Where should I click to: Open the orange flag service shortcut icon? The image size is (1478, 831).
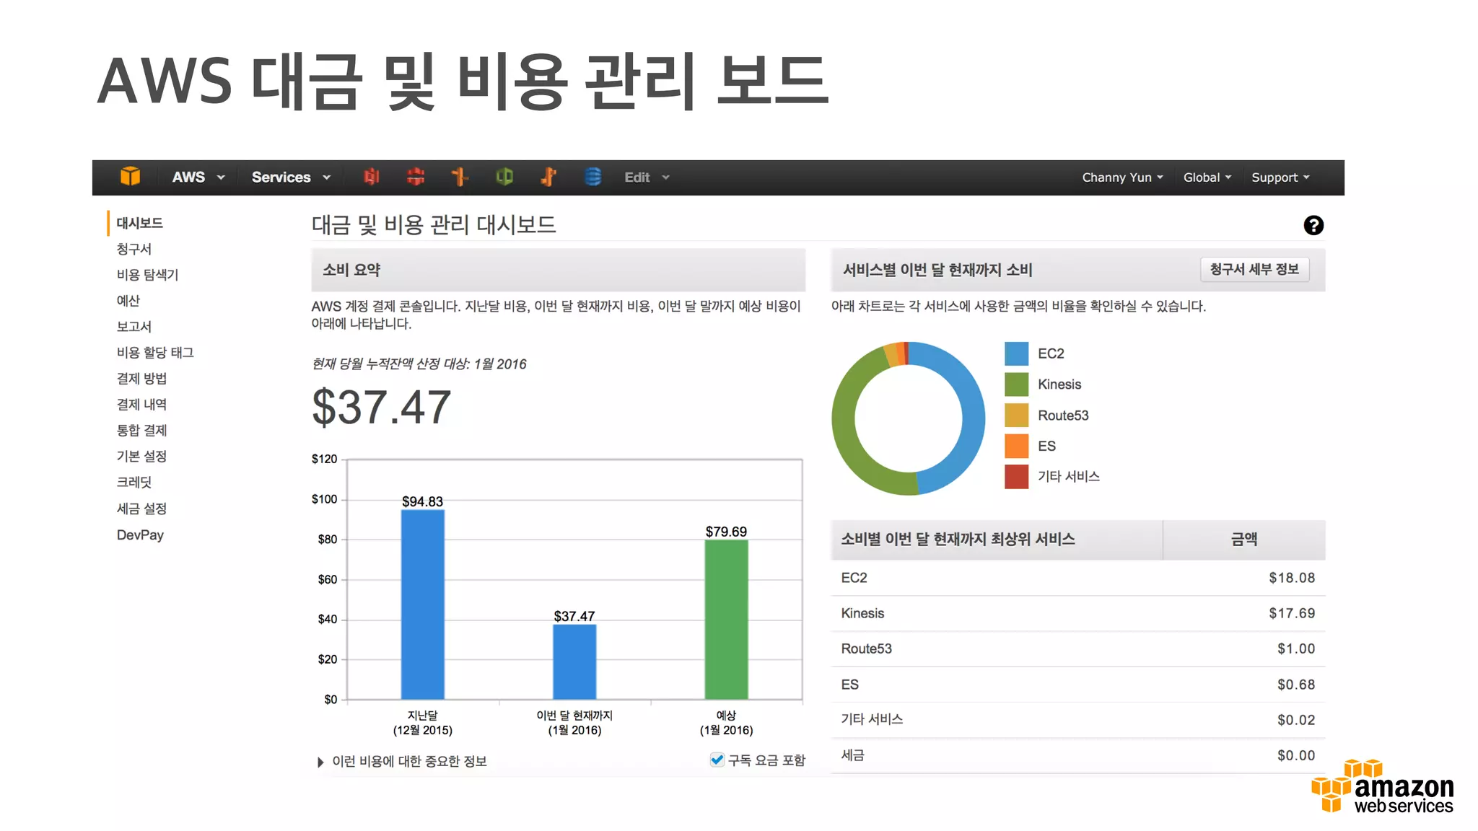pyautogui.click(x=548, y=177)
